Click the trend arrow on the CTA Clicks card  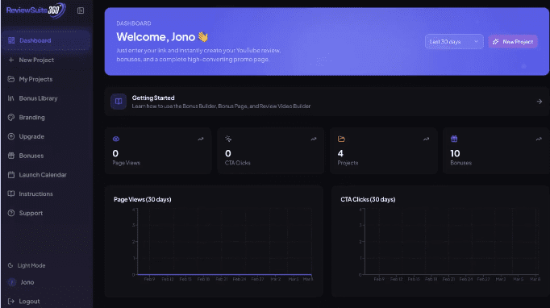pyautogui.click(x=314, y=139)
